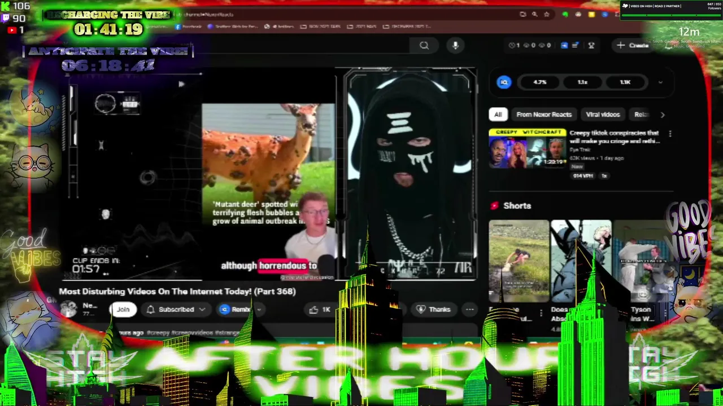Viewport: 723px width, 406px height.
Task: Click the Thanks button
Action: pyautogui.click(x=433, y=310)
